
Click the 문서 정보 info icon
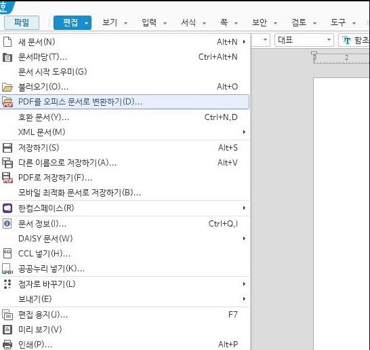(x=7, y=223)
